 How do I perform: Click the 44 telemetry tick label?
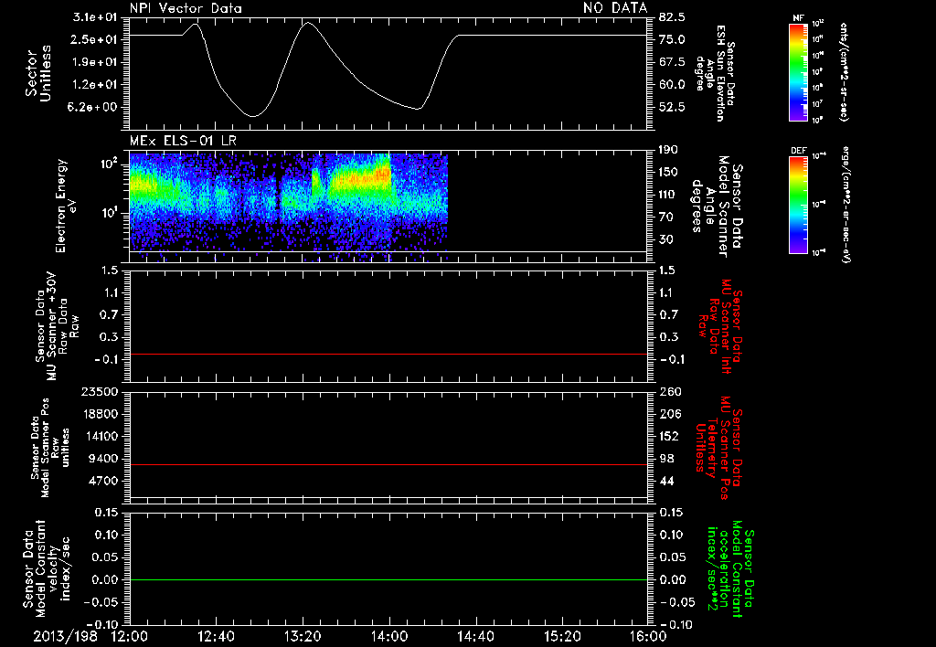[x=666, y=481]
